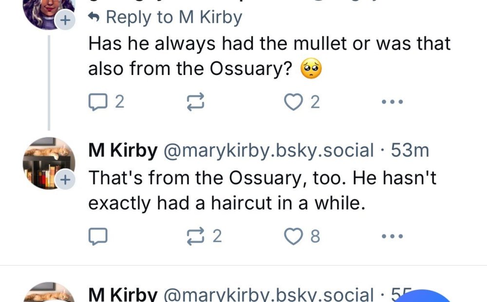Open more options on M Kirby's haircut post
The width and height of the screenshot is (487, 302).
[393, 236]
